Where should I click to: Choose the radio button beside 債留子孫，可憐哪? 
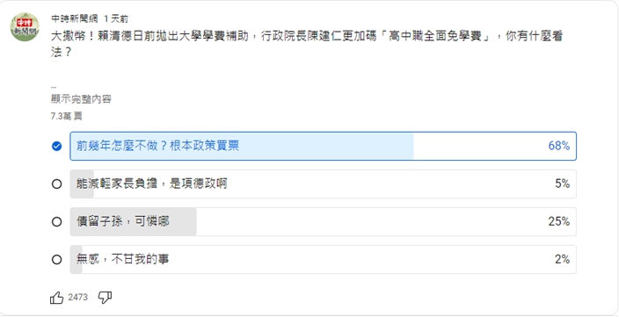pyautogui.click(x=57, y=222)
